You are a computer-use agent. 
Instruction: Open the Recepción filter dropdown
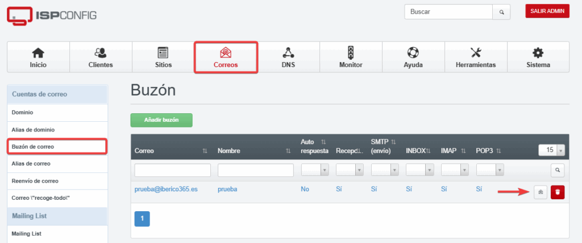tap(350, 170)
